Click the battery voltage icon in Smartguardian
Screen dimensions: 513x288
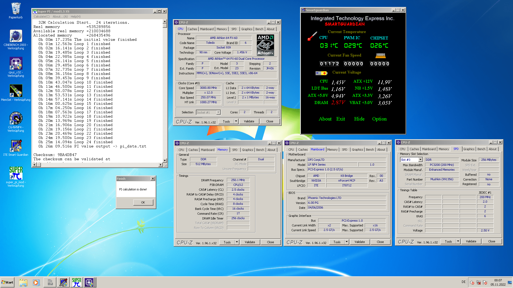[321, 73]
